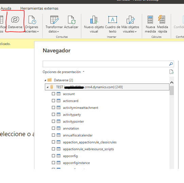Viewport: 184px width, 183px height.
Task: Click appactionrule_webresource_scripts table icon
Action: [x=58, y=149]
